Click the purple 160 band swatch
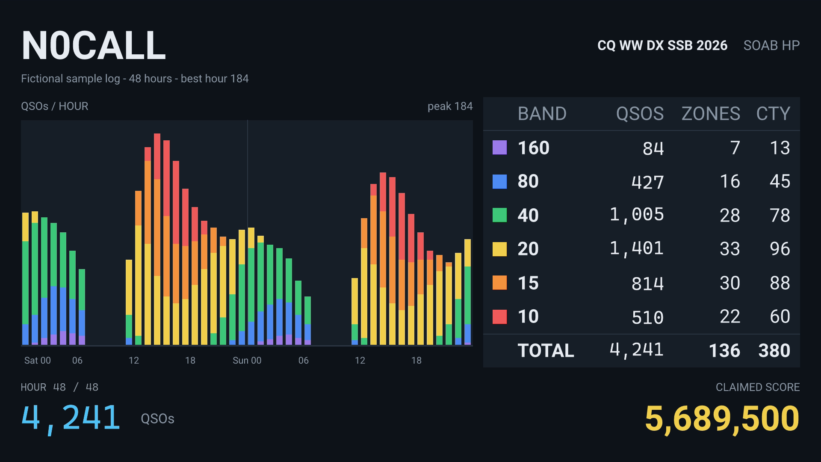Image resolution: width=821 pixels, height=462 pixels. point(499,148)
